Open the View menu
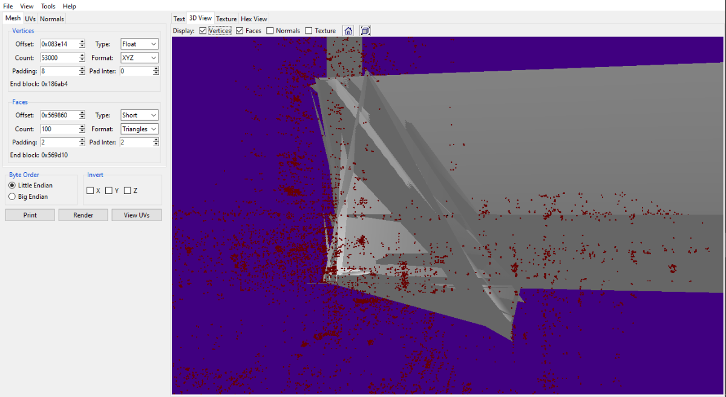 pyautogui.click(x=27, y=6)
